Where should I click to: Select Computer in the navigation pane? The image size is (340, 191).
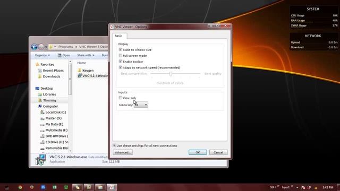point(48,106)
